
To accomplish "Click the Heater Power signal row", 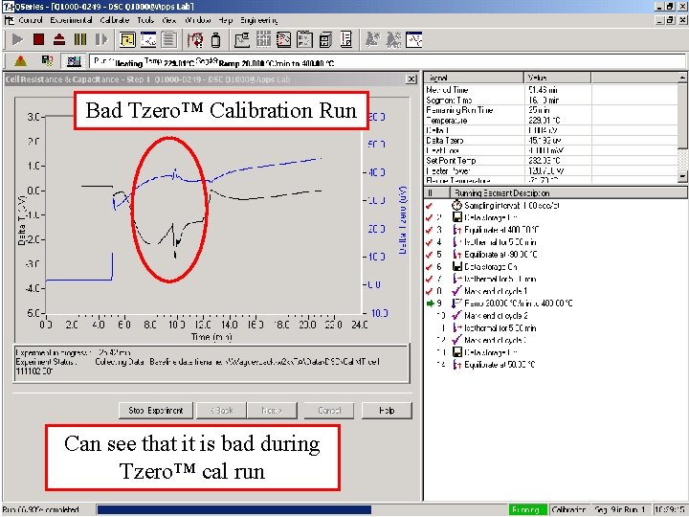I will (x=551, y=170).
